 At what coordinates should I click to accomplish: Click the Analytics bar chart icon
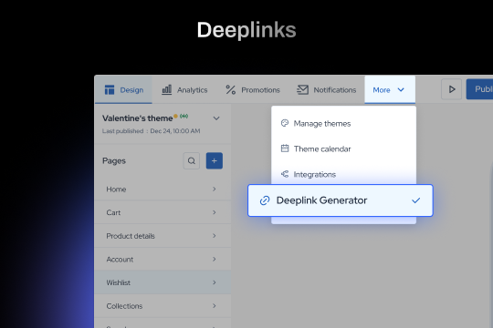click(x=167, y=90)
